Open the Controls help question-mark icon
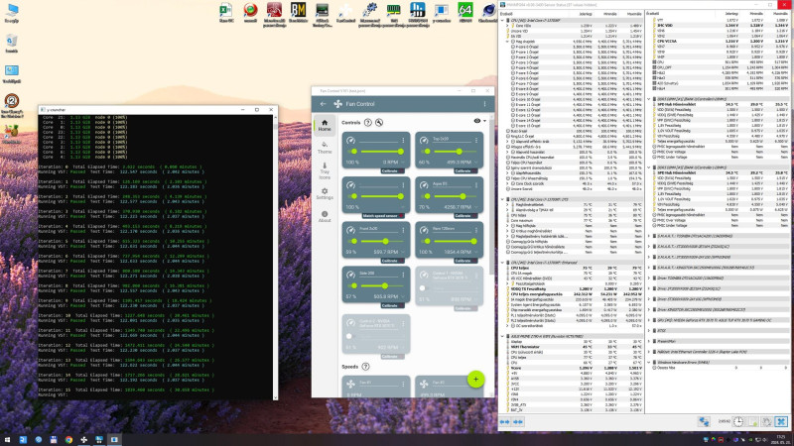 pos(368,122)
